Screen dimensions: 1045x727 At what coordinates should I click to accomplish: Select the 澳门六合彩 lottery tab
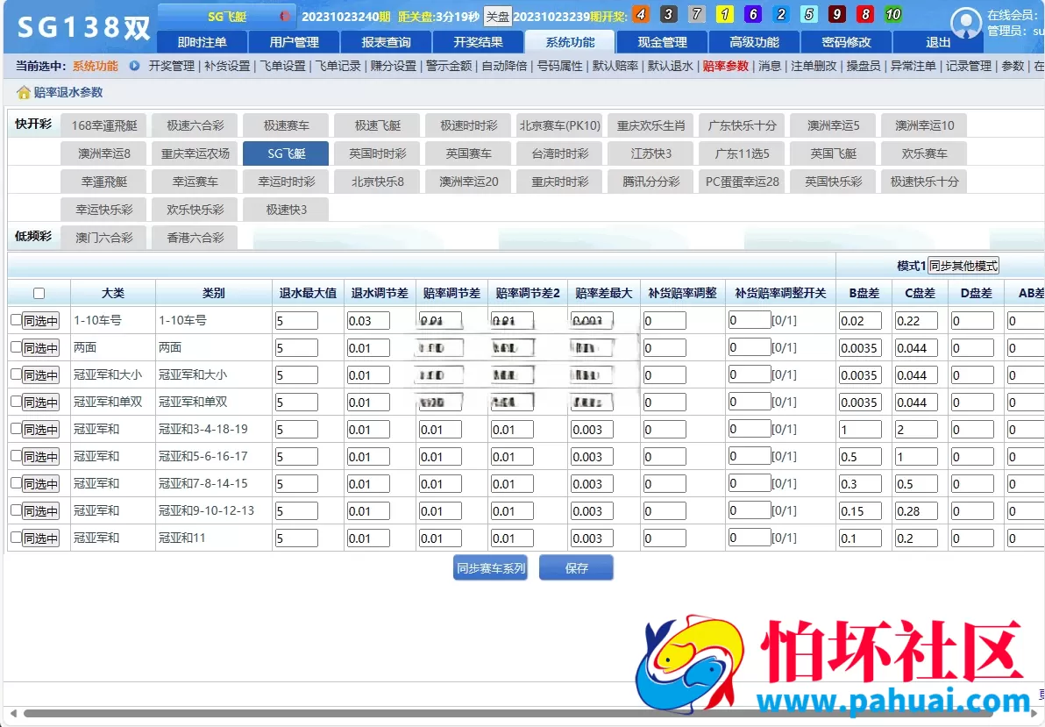(x=104, y=238)
